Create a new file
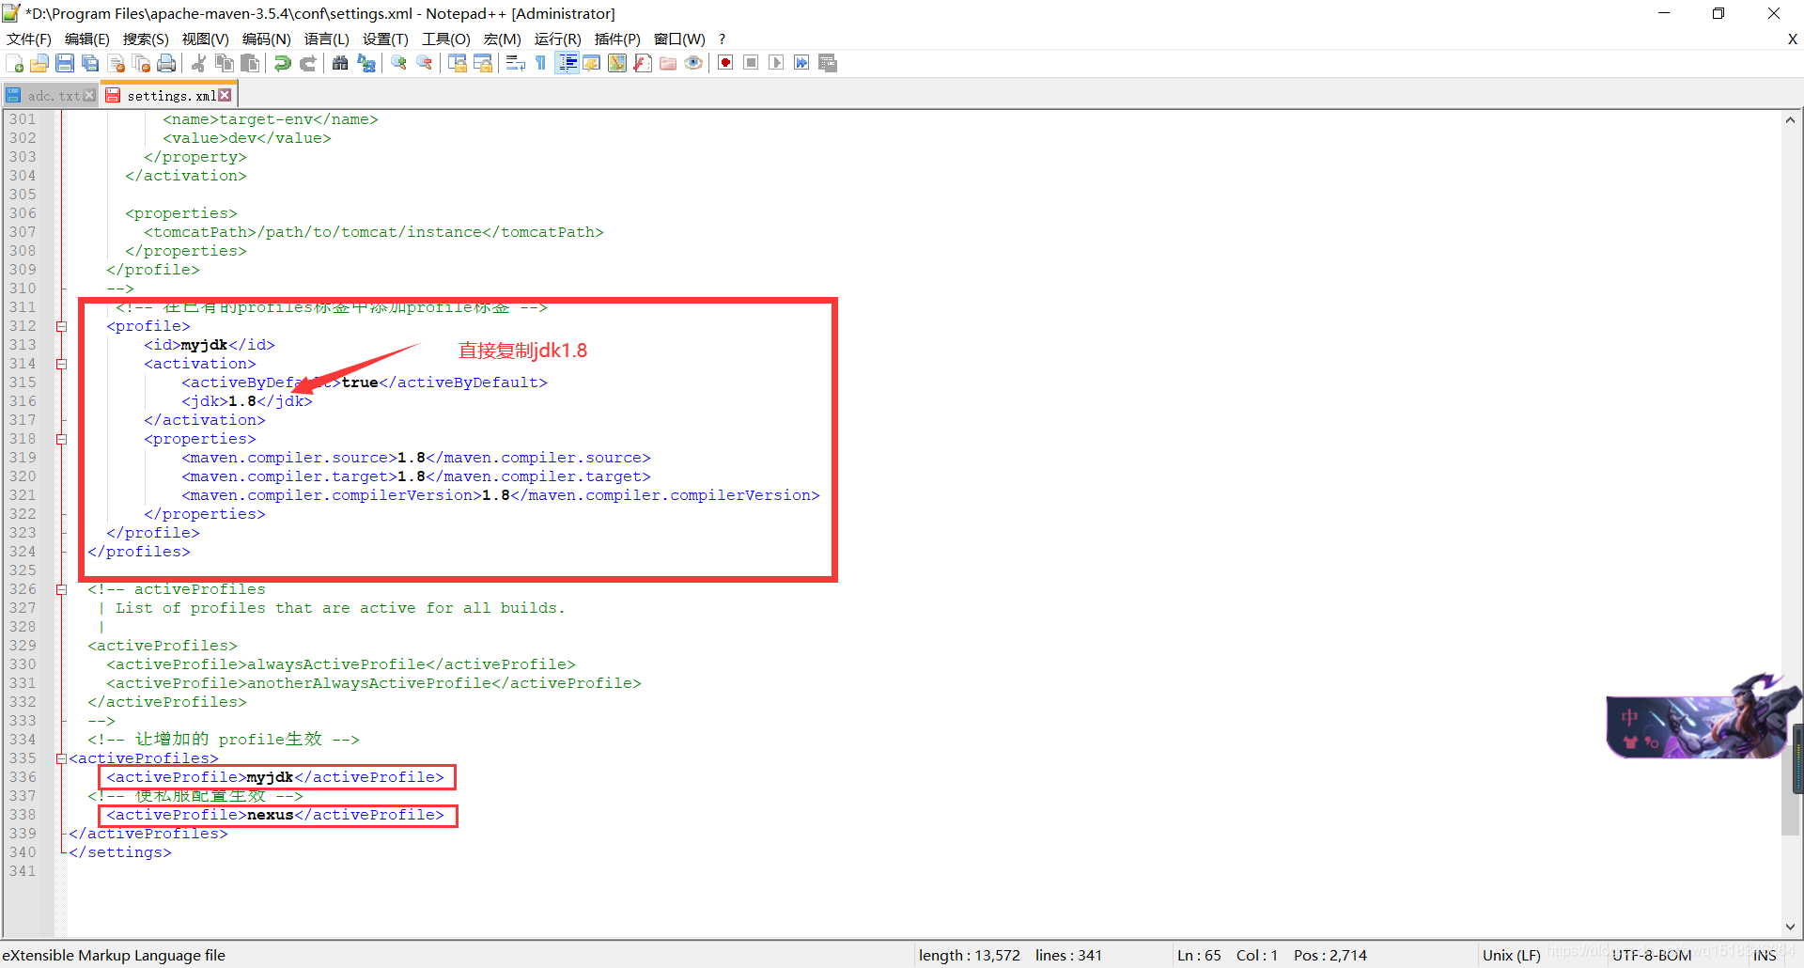 pyautogui.click(x=15, y=63)
